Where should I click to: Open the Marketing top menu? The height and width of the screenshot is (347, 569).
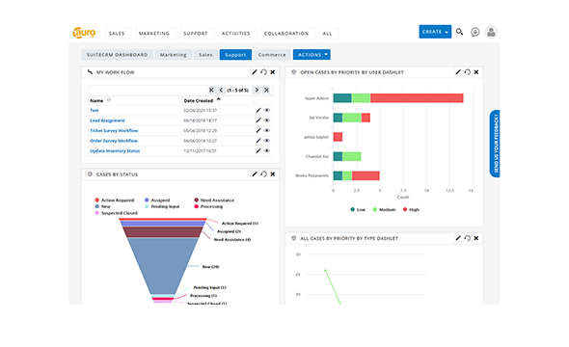tap(154, 34)
